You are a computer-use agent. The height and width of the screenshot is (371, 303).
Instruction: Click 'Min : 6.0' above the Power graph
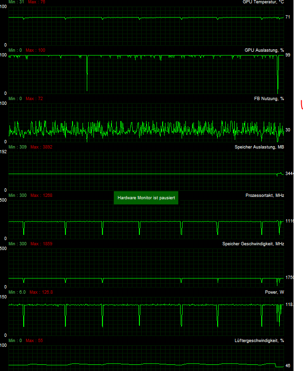point(17,292)
